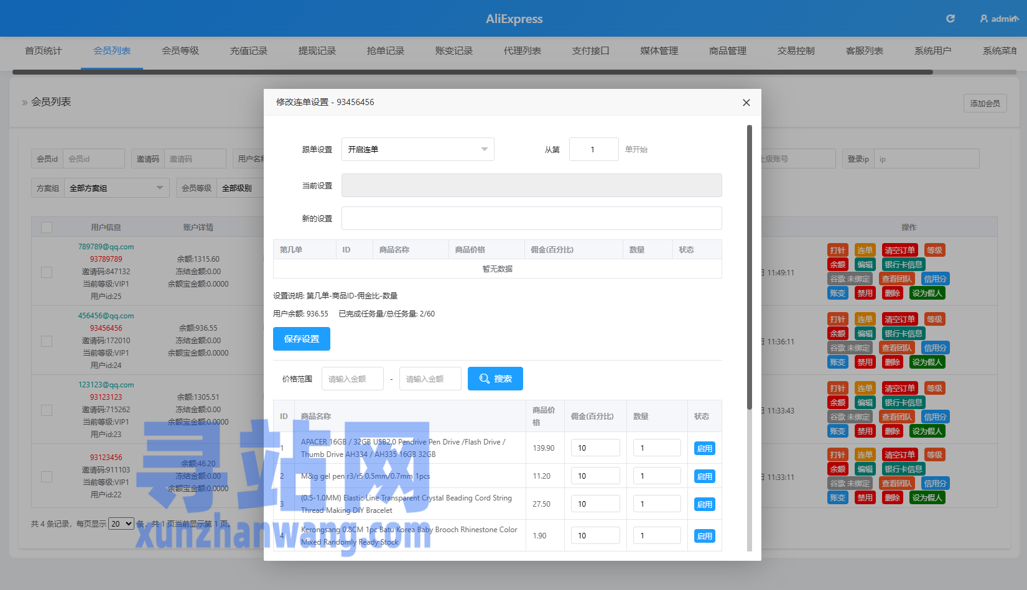Open the 充值记录 tab
Image resolution: width=1027 pixels, height=590 pixels.
click(x=249, y=51)
